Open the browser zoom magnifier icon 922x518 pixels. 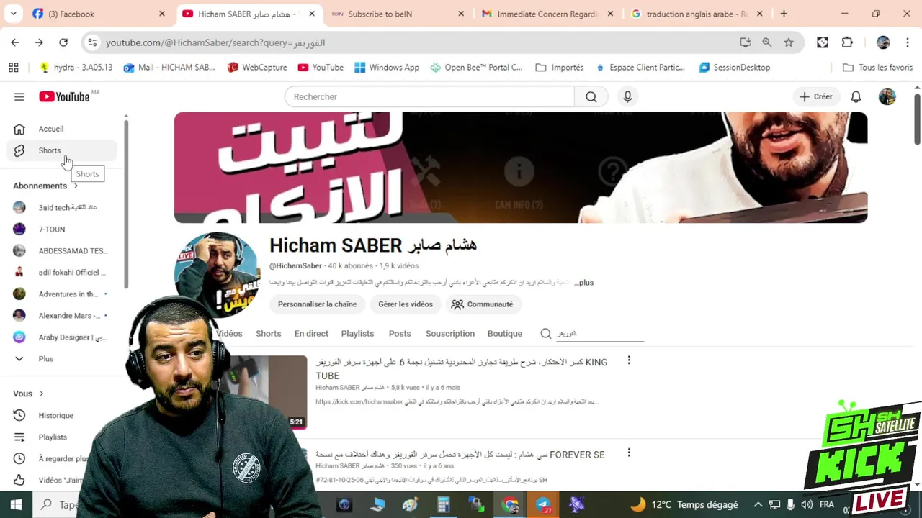click(x=767, y=42)
